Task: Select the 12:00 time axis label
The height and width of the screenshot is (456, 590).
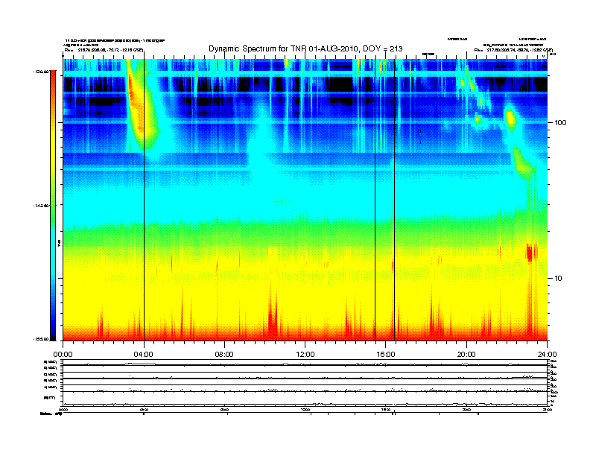Action: 305,355
